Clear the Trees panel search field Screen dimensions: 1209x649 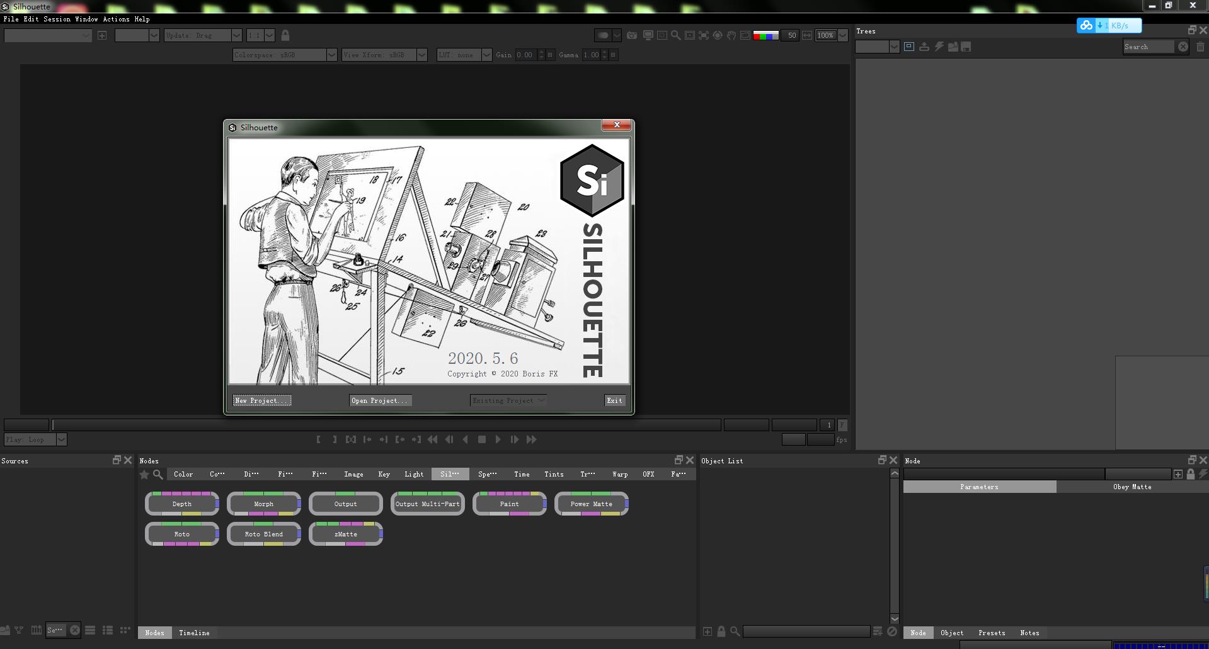click(1183, 47)
